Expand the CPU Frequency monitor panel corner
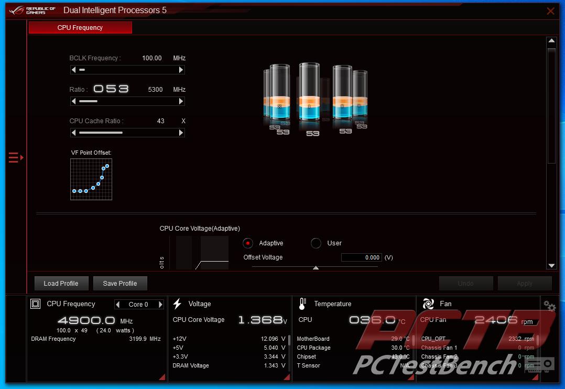565x389 pixels. pyautogui.click(x=162, y=377)
